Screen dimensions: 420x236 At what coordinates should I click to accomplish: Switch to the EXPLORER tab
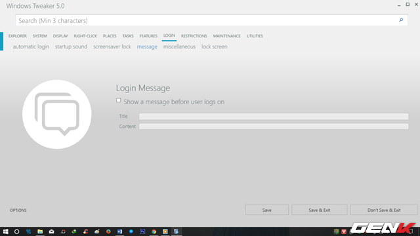tap(18, 36)
